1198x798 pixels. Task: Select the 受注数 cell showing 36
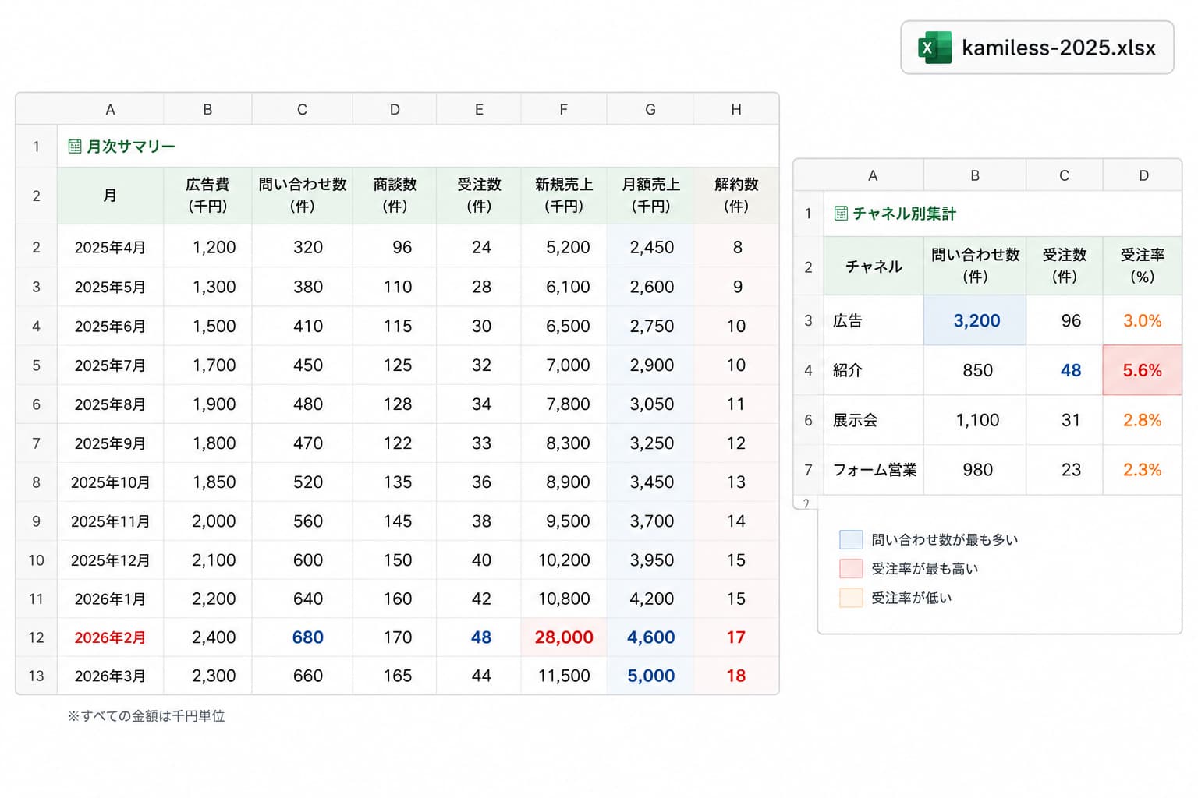coord(479,482)
